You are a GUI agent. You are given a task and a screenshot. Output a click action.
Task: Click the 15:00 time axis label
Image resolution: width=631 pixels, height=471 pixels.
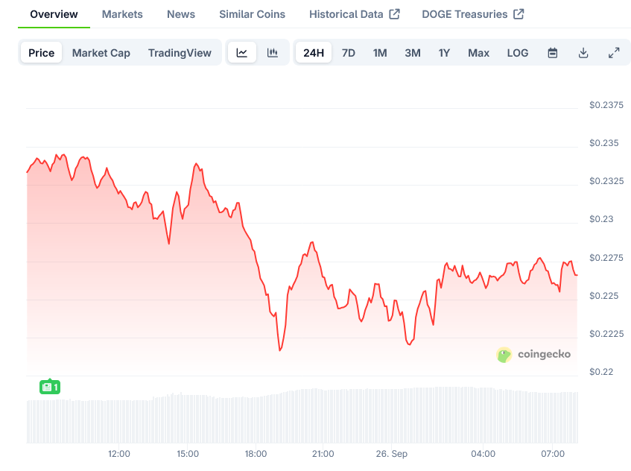188,454
